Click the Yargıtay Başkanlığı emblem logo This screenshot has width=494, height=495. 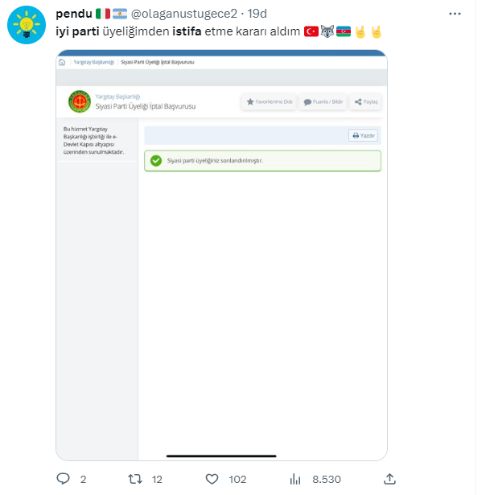[79, 101]
